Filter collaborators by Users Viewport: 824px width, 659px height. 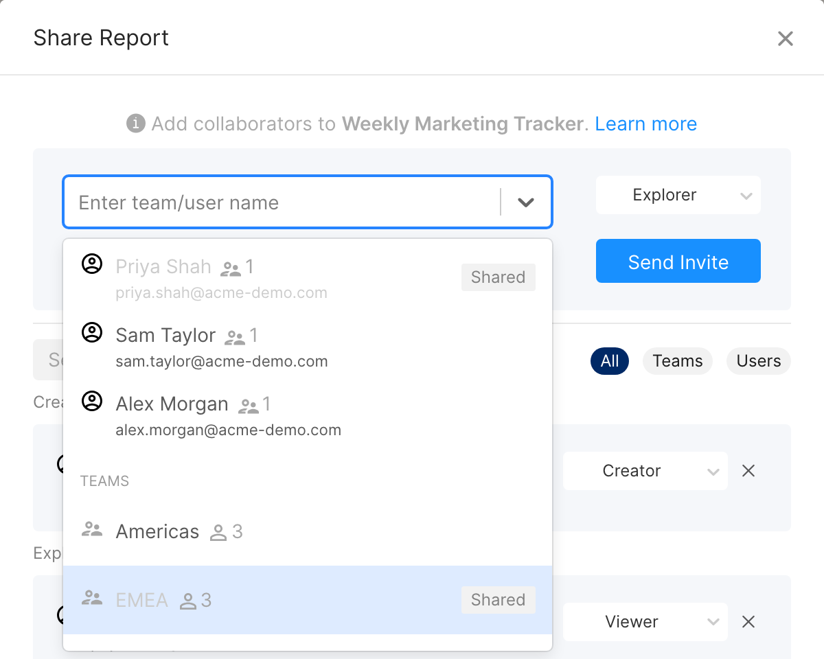[759, 361]
